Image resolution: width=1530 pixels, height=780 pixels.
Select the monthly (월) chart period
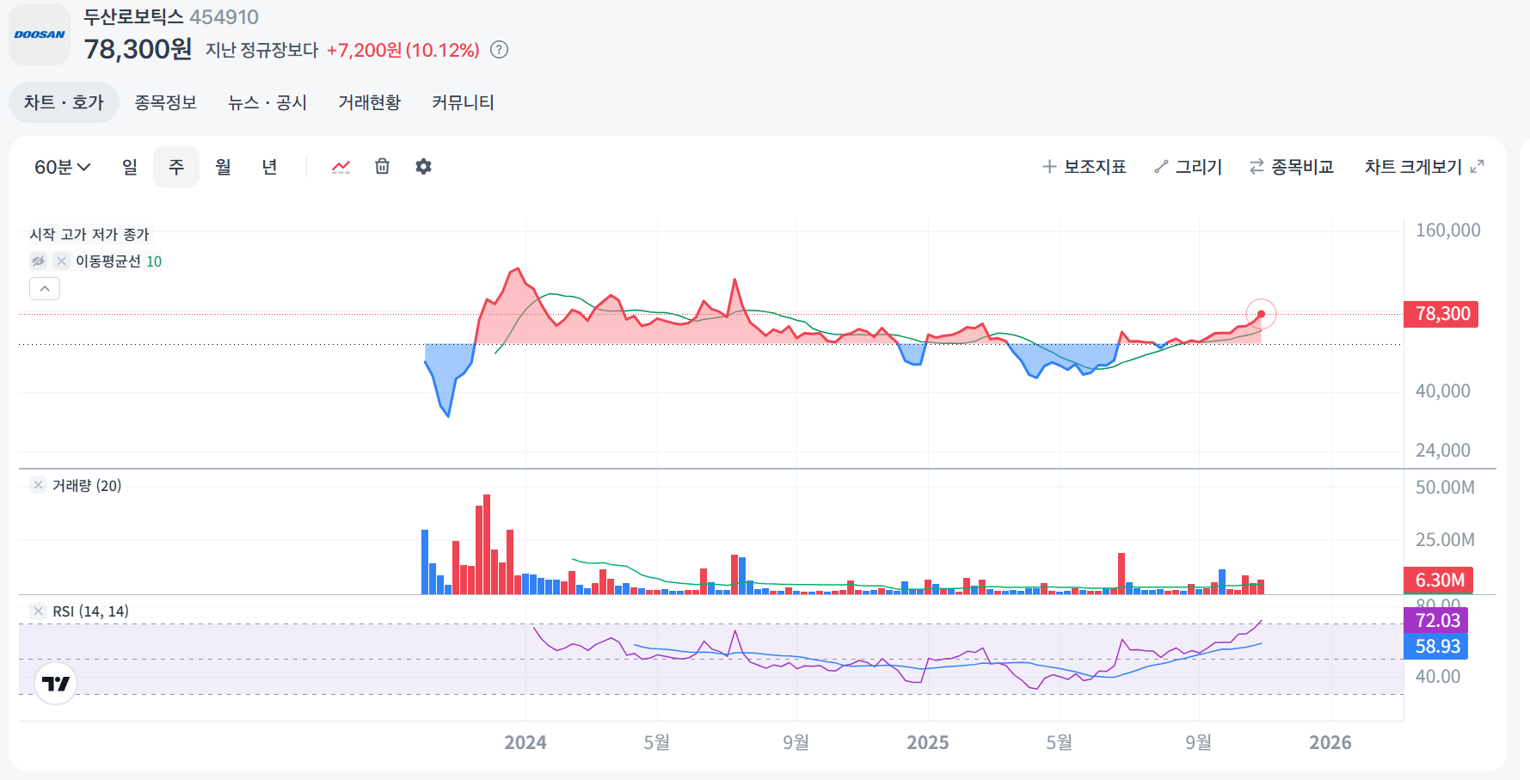(x=223, y=167)
